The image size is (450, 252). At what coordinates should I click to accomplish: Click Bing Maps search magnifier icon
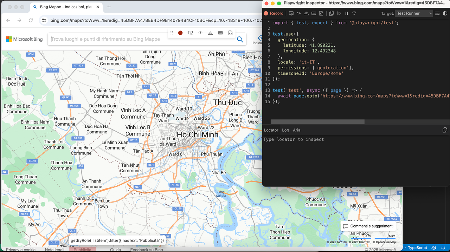coord(240,39)
